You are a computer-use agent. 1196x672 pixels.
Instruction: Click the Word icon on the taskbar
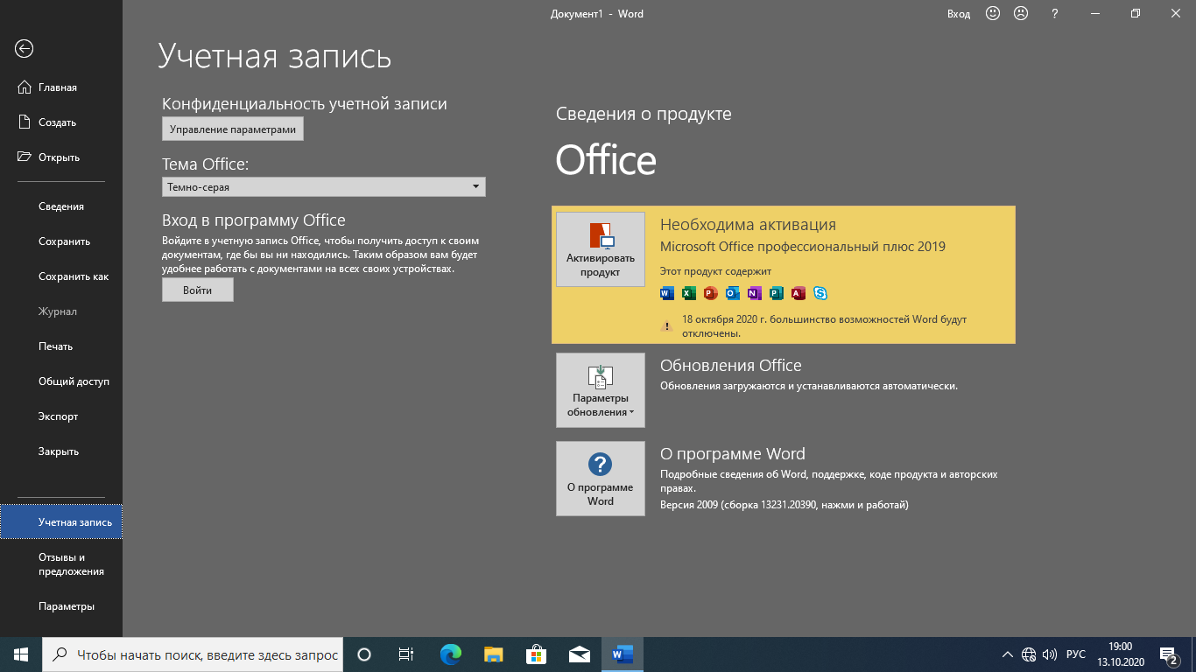pyautogui.click(x=623, y=654)
